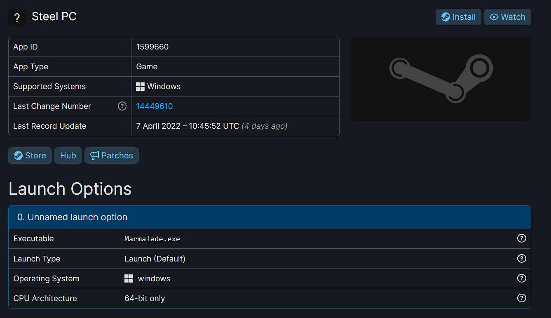Image resolution: width=551 pixels, height=318 pixels.
Task: Click the Windows icon beside Supported Systems
Action: [140, 86]
